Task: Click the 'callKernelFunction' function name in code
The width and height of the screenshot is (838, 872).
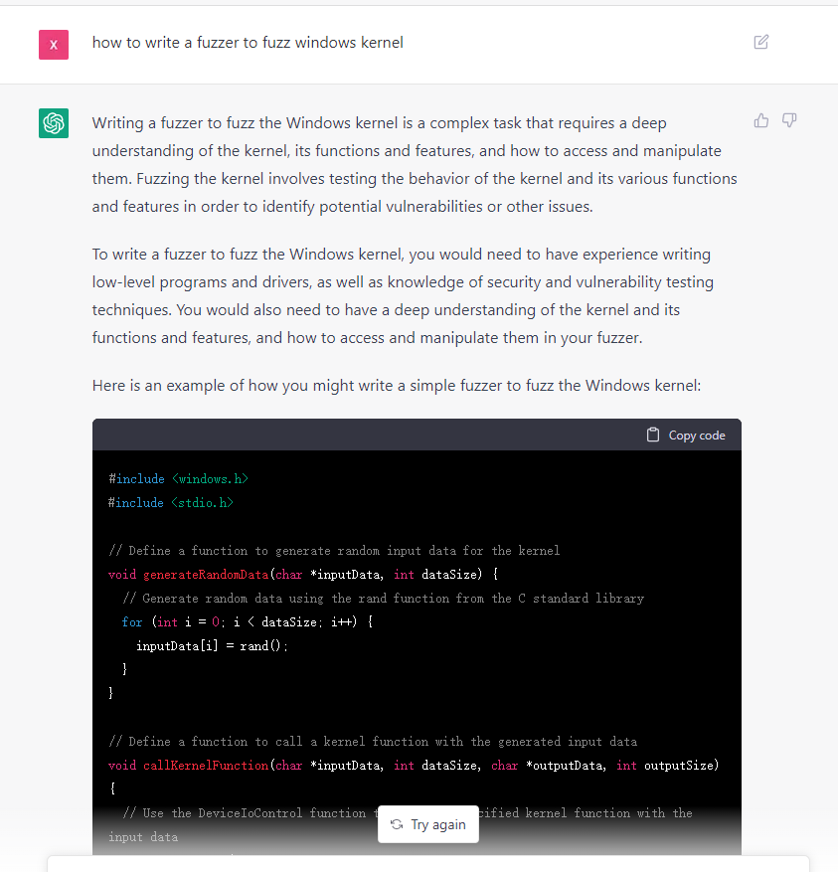Action: [206, 766]
